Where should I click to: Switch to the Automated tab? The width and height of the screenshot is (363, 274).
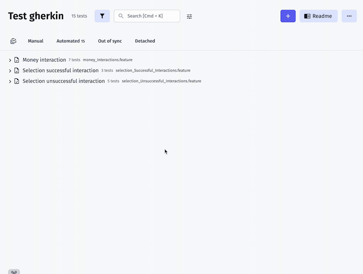click(71, 41)
